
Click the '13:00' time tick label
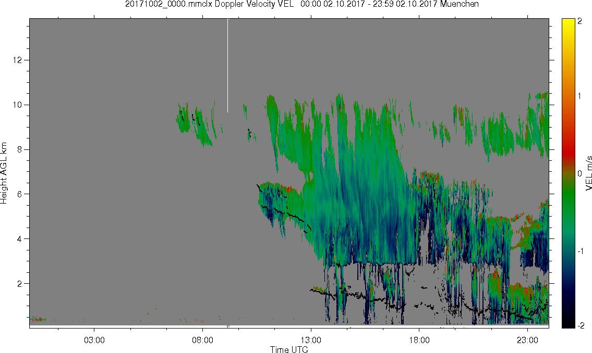[x=311, y=340]
